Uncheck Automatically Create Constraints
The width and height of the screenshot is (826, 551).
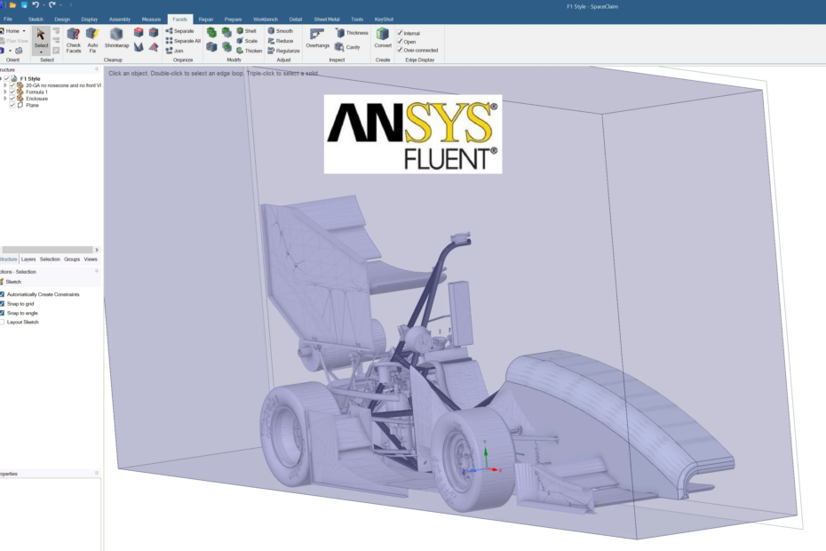[x=2, y=294]
